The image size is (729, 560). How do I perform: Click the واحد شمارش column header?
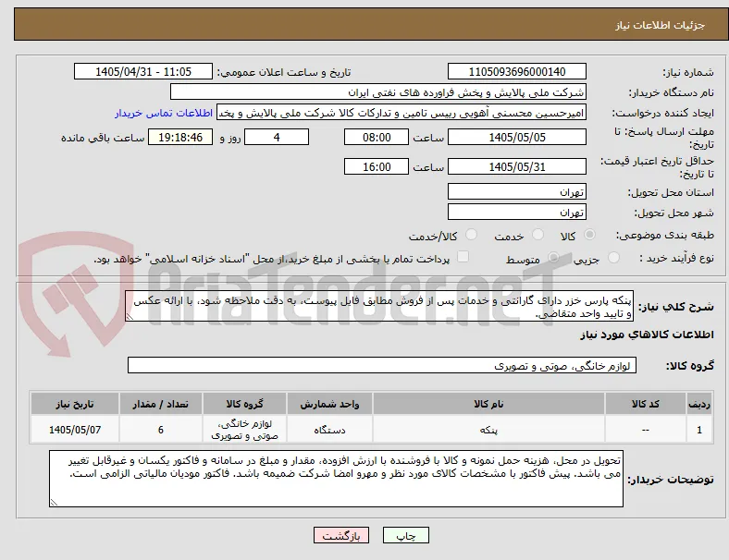[329, 404]
